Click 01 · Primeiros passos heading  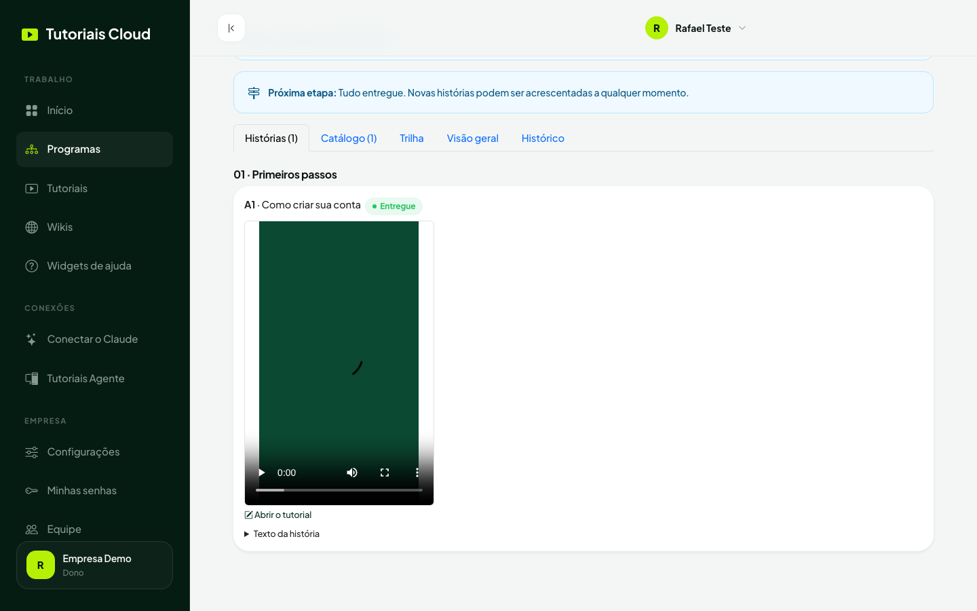285,174
